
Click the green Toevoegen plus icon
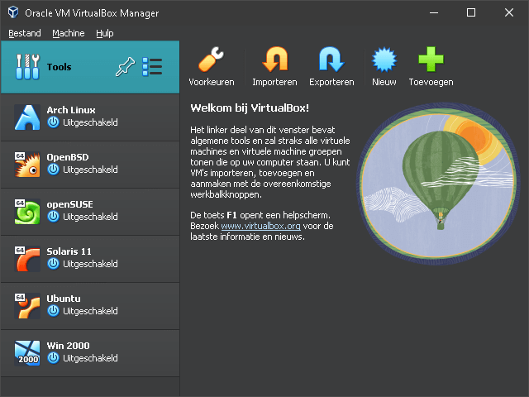[431, 60]
